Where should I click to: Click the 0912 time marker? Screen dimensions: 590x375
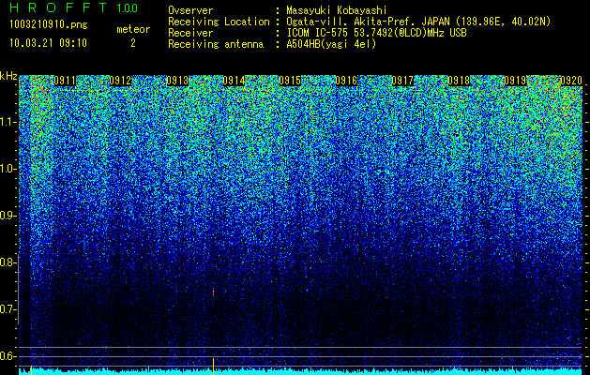120,81
